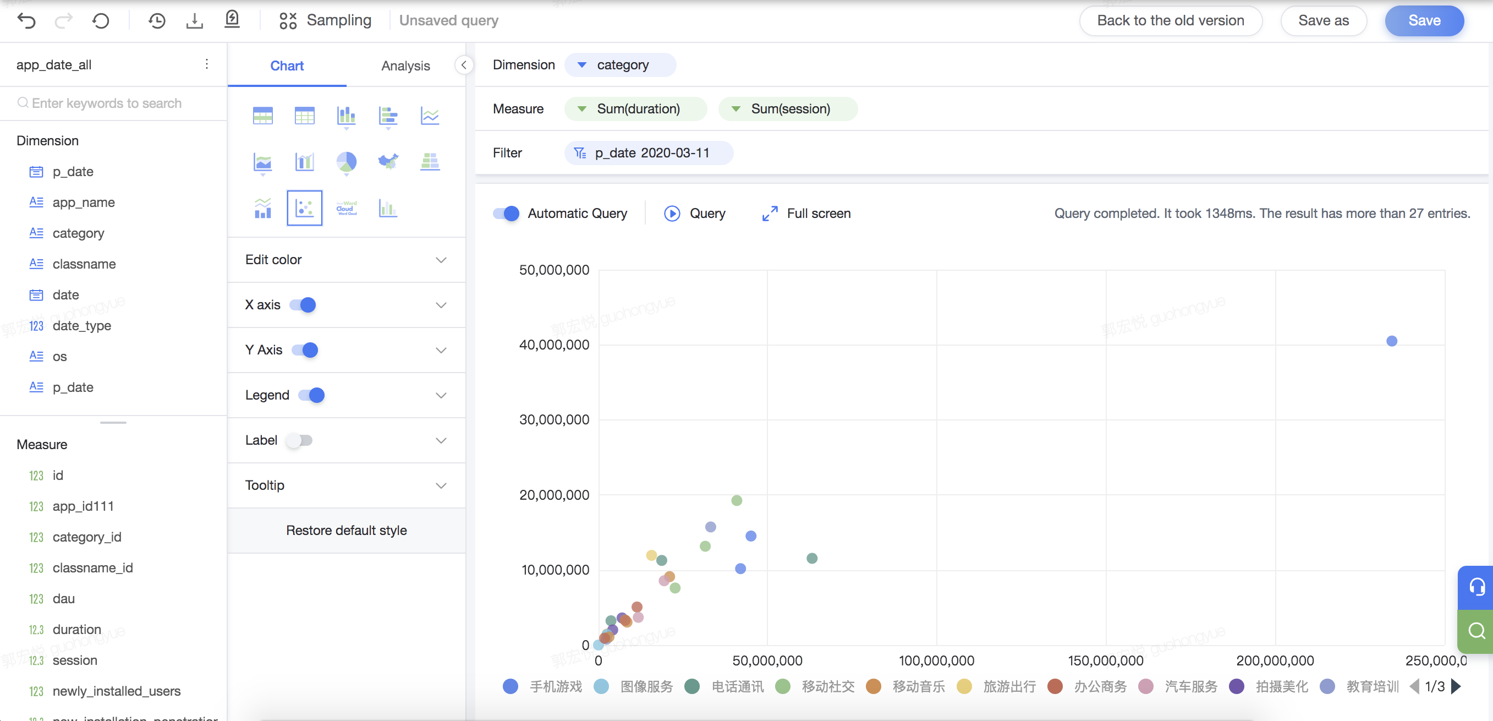Select the area chart type
Screen dimensions: 1493x721
[263, 162]
